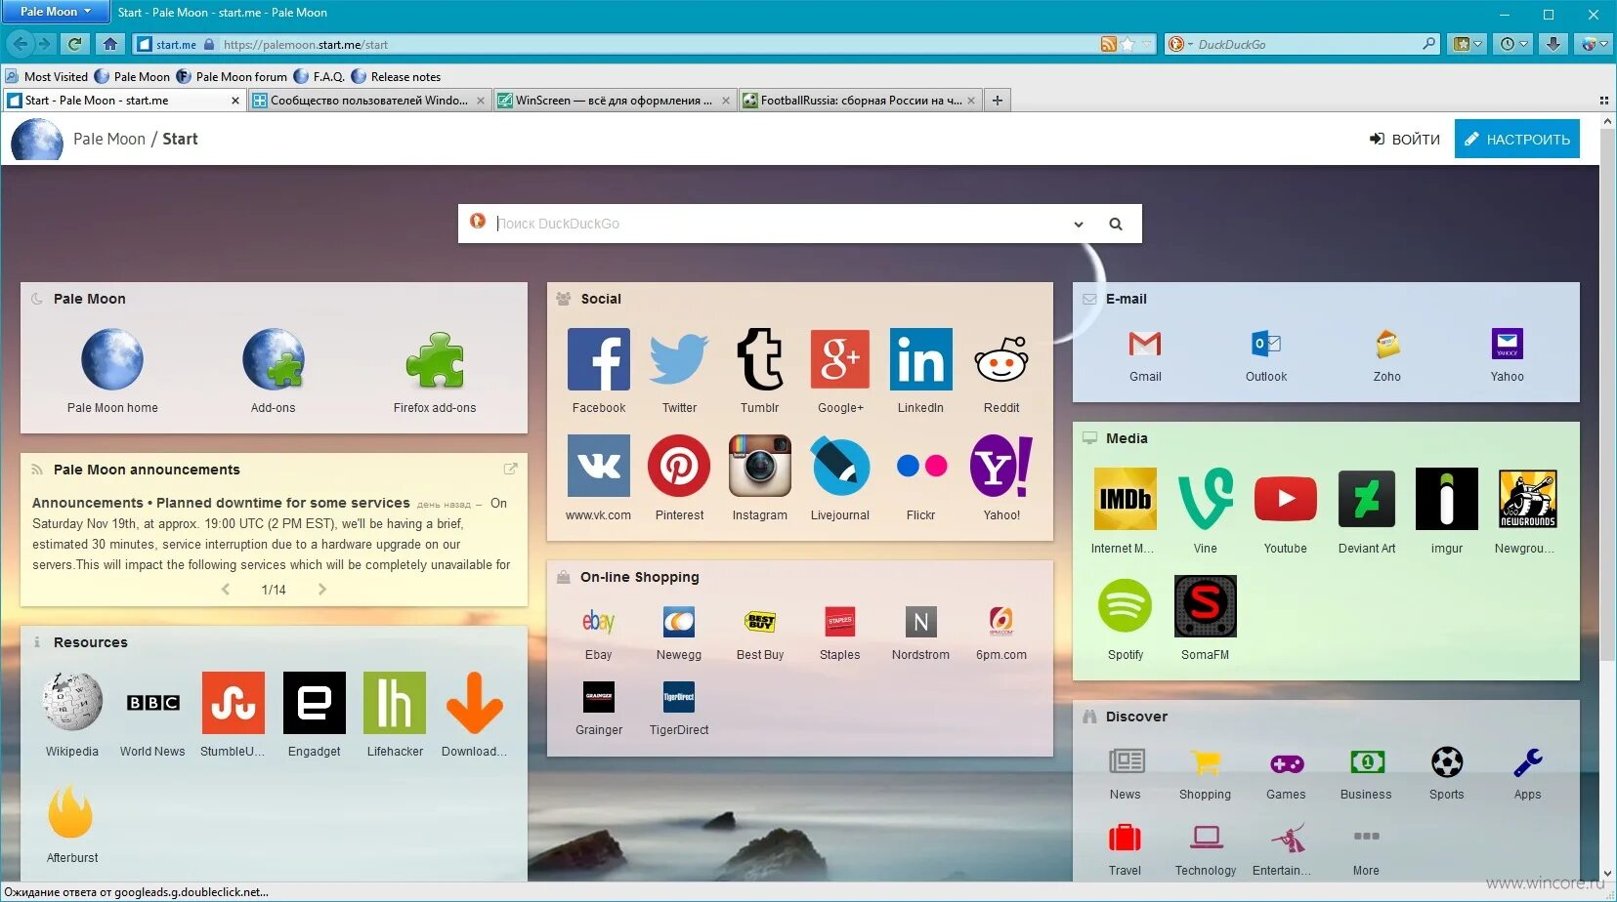This screenshot has width=1617, height=902.
Task: Open the Pale Moon application menu
Action: [55, 12]
